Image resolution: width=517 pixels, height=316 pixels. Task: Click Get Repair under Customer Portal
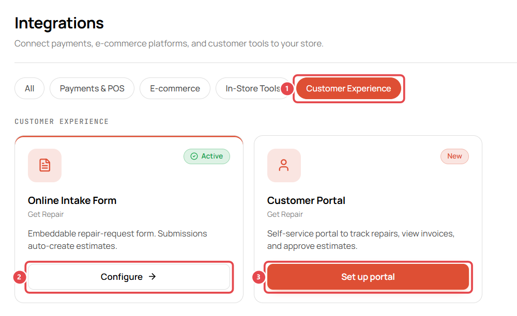point(285,214)
